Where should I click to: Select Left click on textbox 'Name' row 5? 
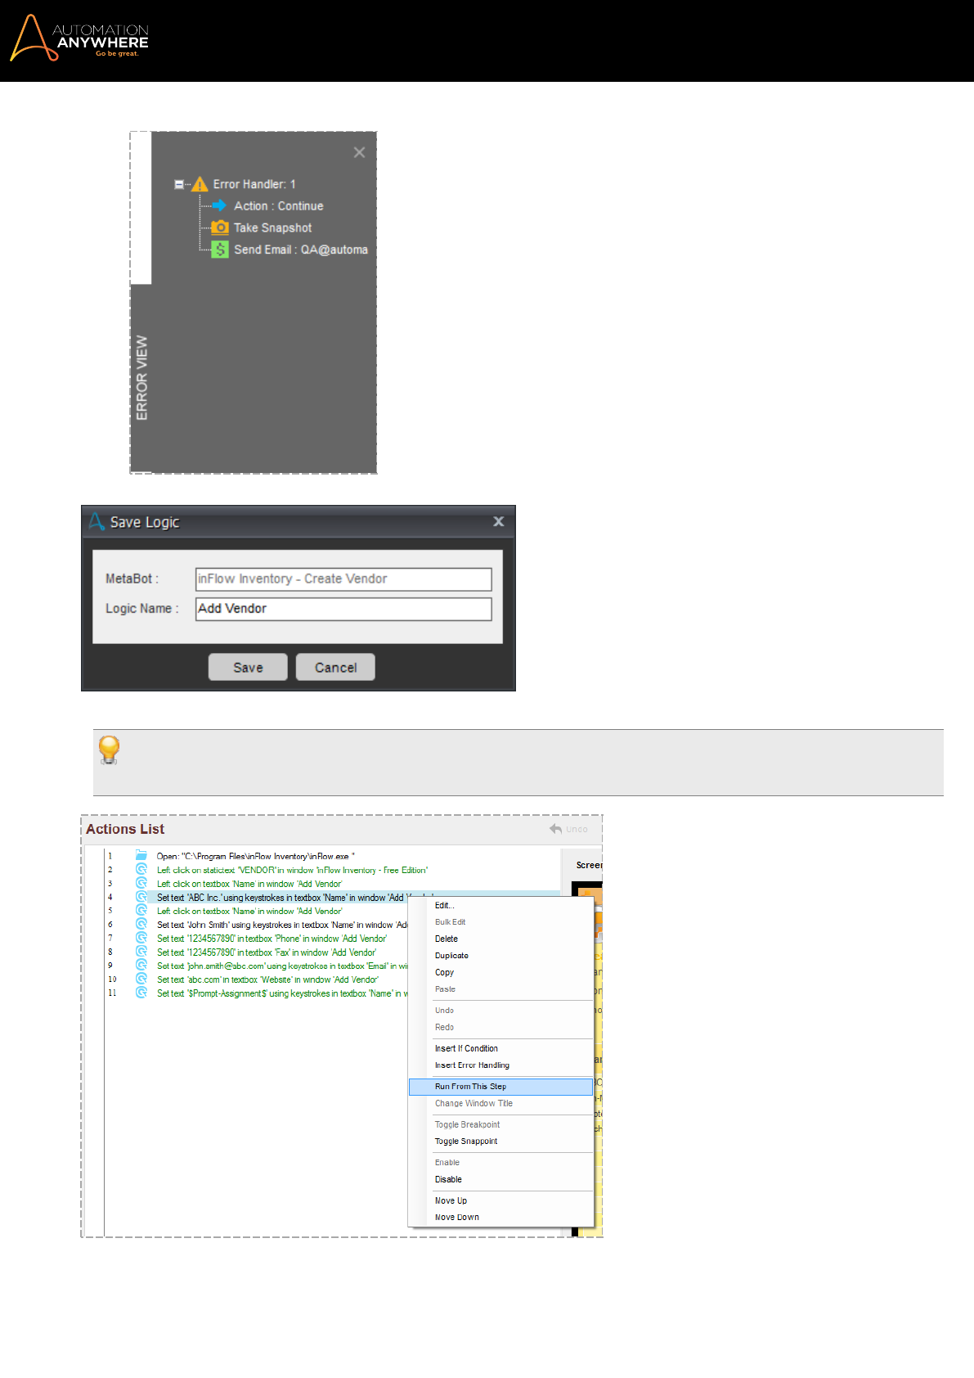tap(249, 911)
